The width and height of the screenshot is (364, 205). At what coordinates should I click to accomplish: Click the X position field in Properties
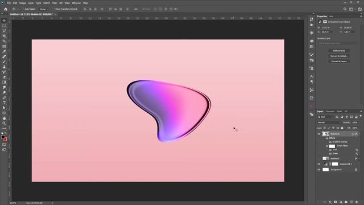[327, 32]
